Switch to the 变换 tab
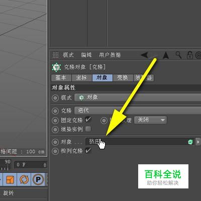201x201 pixels. pyautogui.click(x=123, y=78)
